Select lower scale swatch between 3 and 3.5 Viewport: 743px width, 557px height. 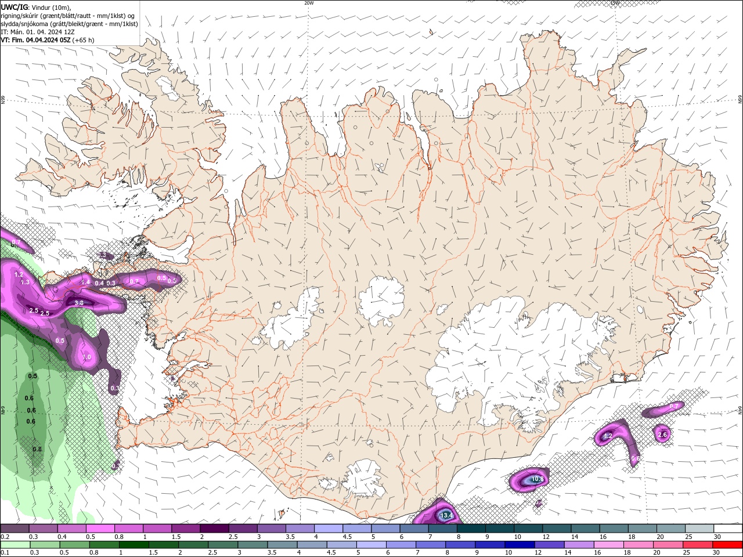coord(253,545)
